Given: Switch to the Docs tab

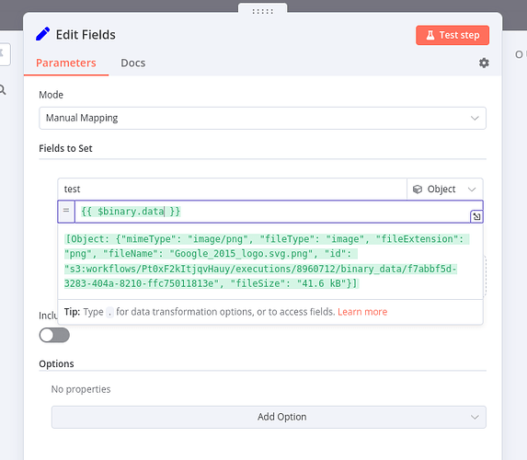Looking at the screenshot, I should (x=133, y=63).
